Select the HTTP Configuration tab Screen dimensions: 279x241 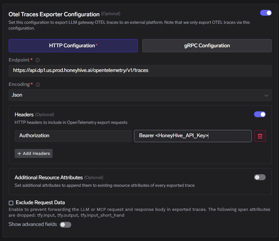[73, 46]
